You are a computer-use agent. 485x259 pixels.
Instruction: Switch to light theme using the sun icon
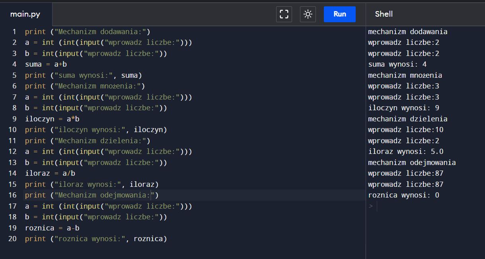(308, 14)
